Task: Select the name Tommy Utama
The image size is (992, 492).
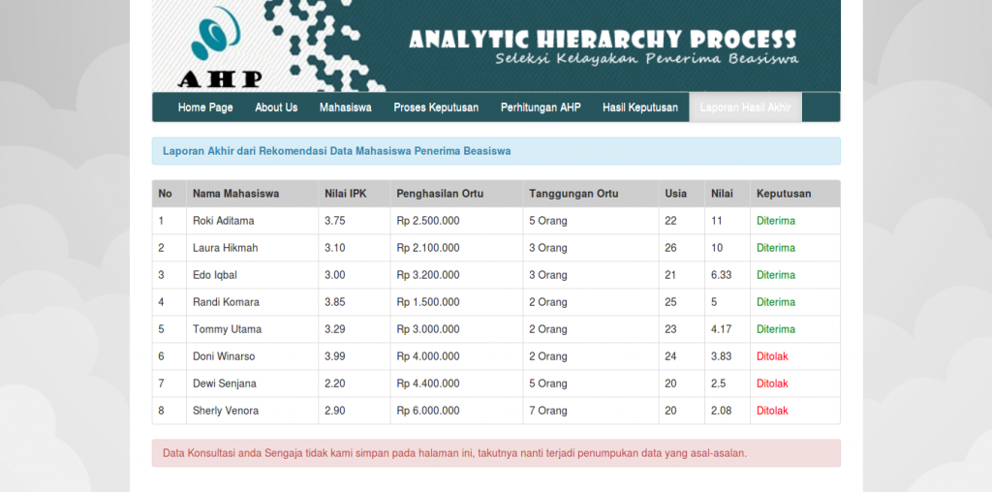Action: 227,329
